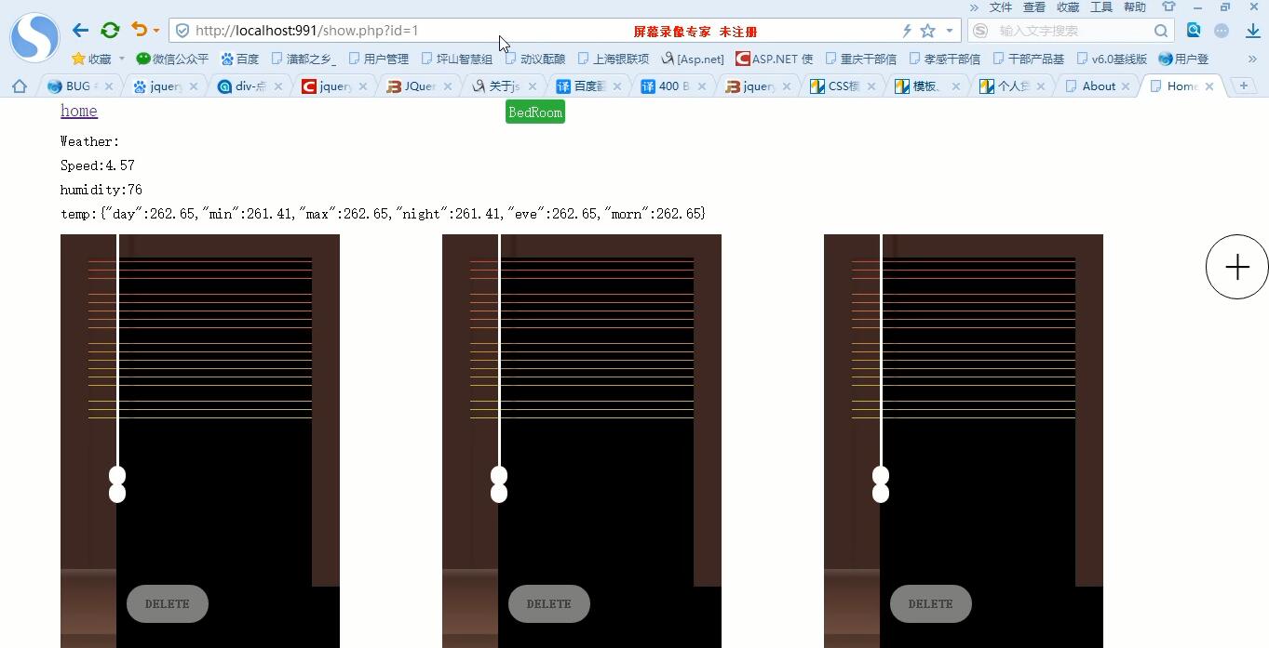The image size is (1269, 648).
Task: Go to browser home page icon
Action: [x=19, y=86]
